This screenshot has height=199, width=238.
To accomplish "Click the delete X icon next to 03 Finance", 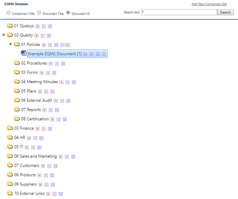I will coord(44,129).
